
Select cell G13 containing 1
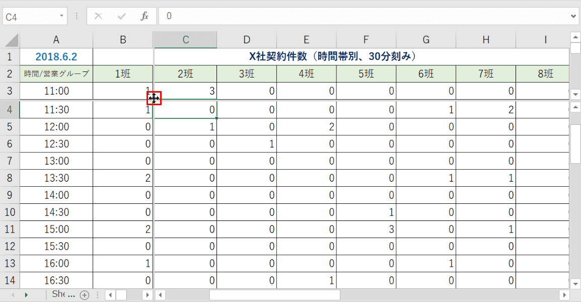tap(426, 263)
